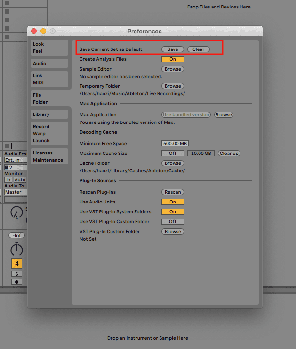Toggle Use VST Plug-In System Folders
This screenshot has height=349, width=296.
tap(172, 212)
